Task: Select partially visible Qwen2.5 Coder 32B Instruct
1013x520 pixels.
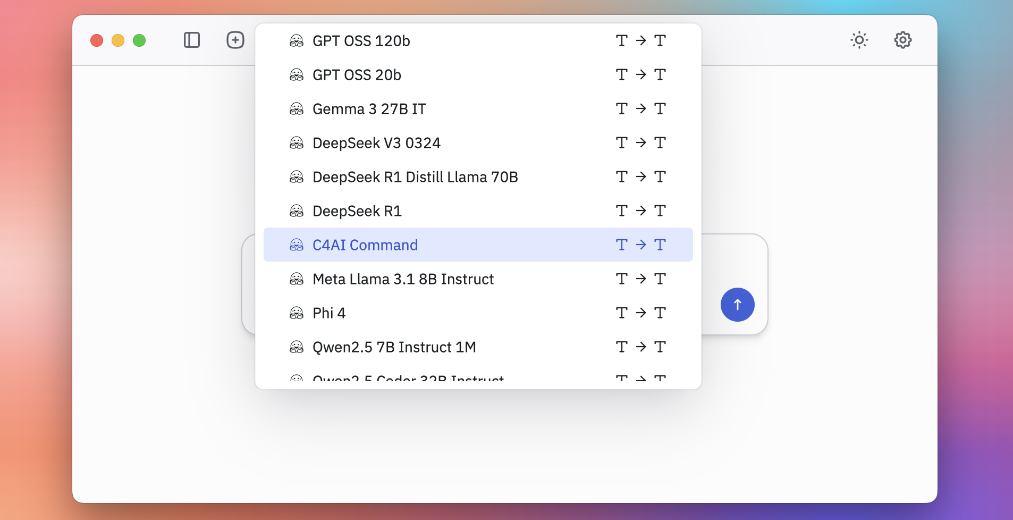Action: point(408,380)
